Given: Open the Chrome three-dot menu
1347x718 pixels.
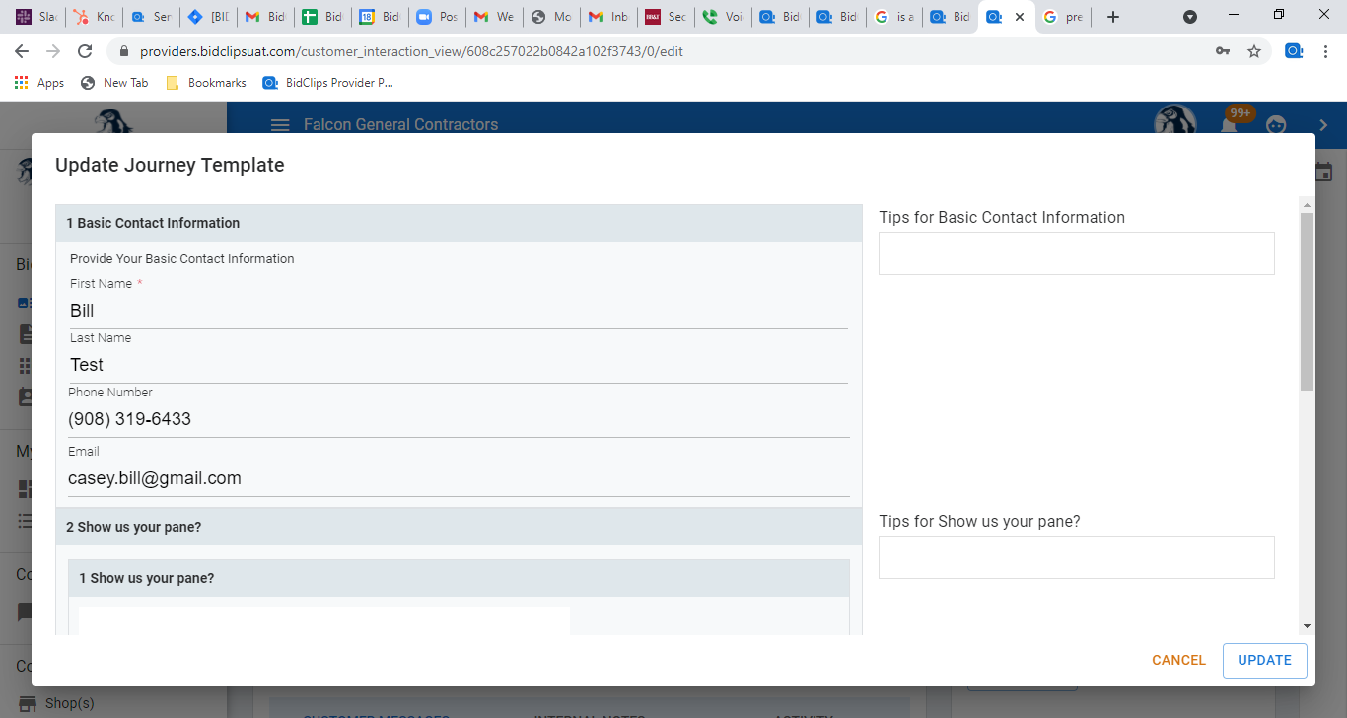Looking at the screenshot, I should (x=1325, y=51).
